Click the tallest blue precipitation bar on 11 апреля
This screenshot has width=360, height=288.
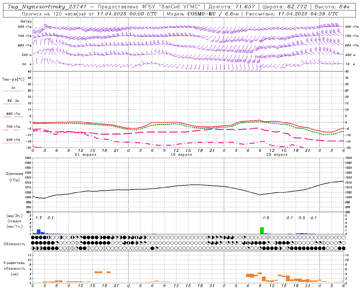(x=39, y=232)
